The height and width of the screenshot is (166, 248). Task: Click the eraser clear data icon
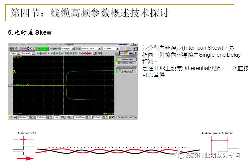(x=34, y=49)
